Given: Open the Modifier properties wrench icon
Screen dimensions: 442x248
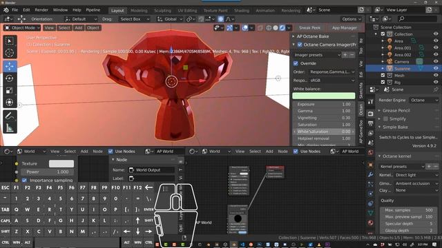Looking at the screenshot, I should click(370, 174).
